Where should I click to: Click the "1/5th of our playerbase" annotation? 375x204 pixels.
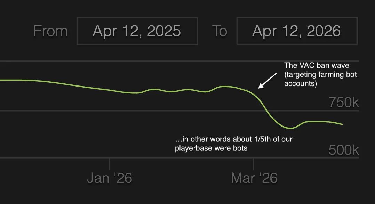[233, 144]
